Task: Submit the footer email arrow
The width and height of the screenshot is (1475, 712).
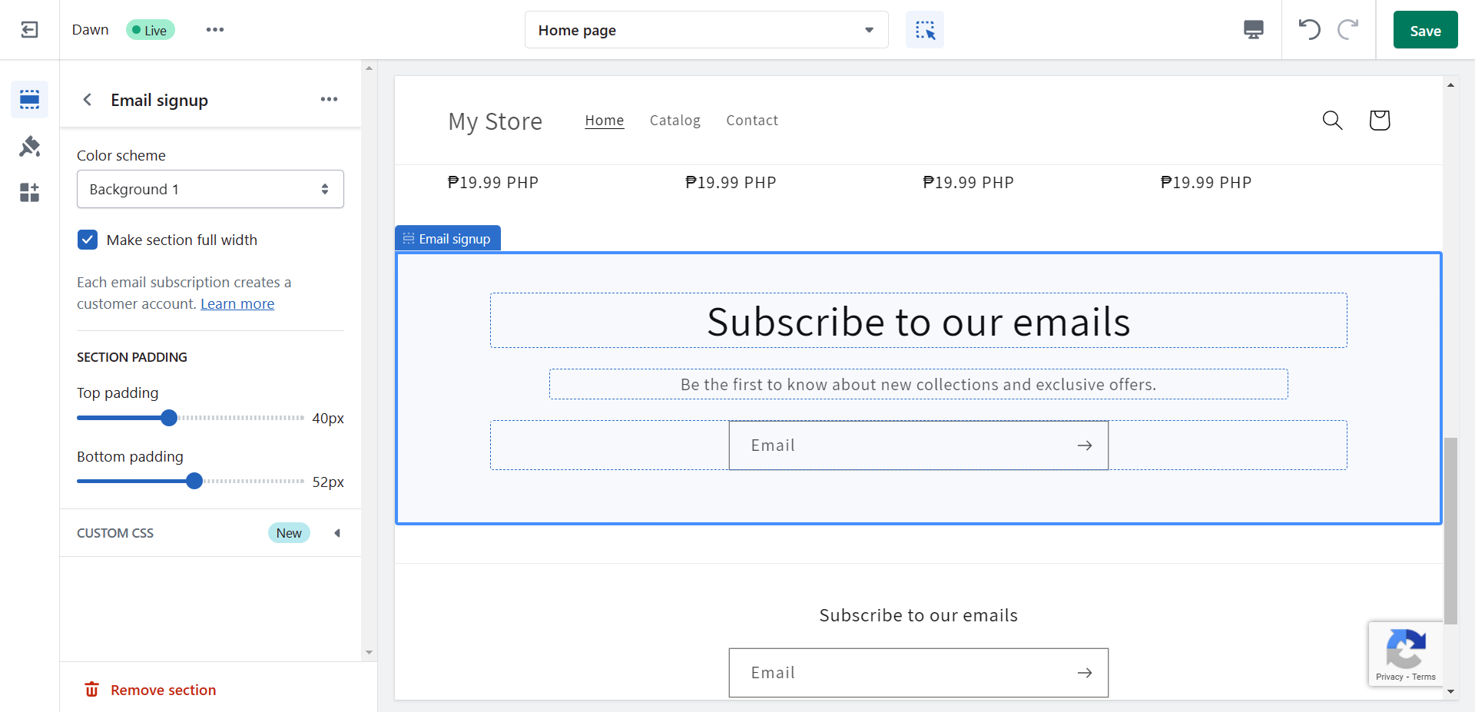Action: point(1085,673)
